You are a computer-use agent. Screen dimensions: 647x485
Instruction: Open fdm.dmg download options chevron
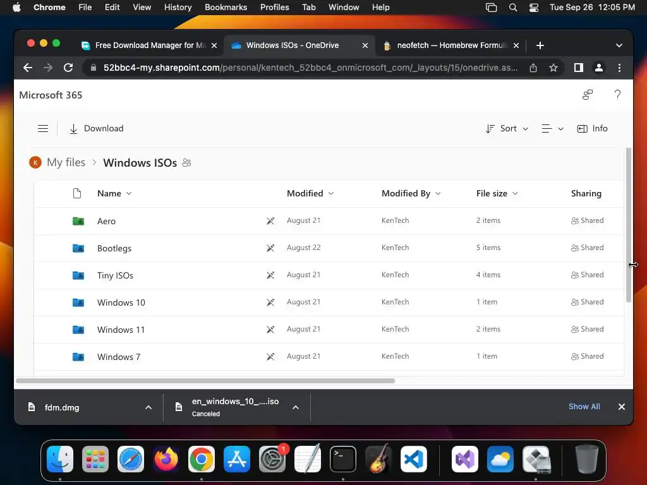(148, 407)
